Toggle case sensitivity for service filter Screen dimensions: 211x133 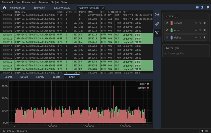pos(196,23)
